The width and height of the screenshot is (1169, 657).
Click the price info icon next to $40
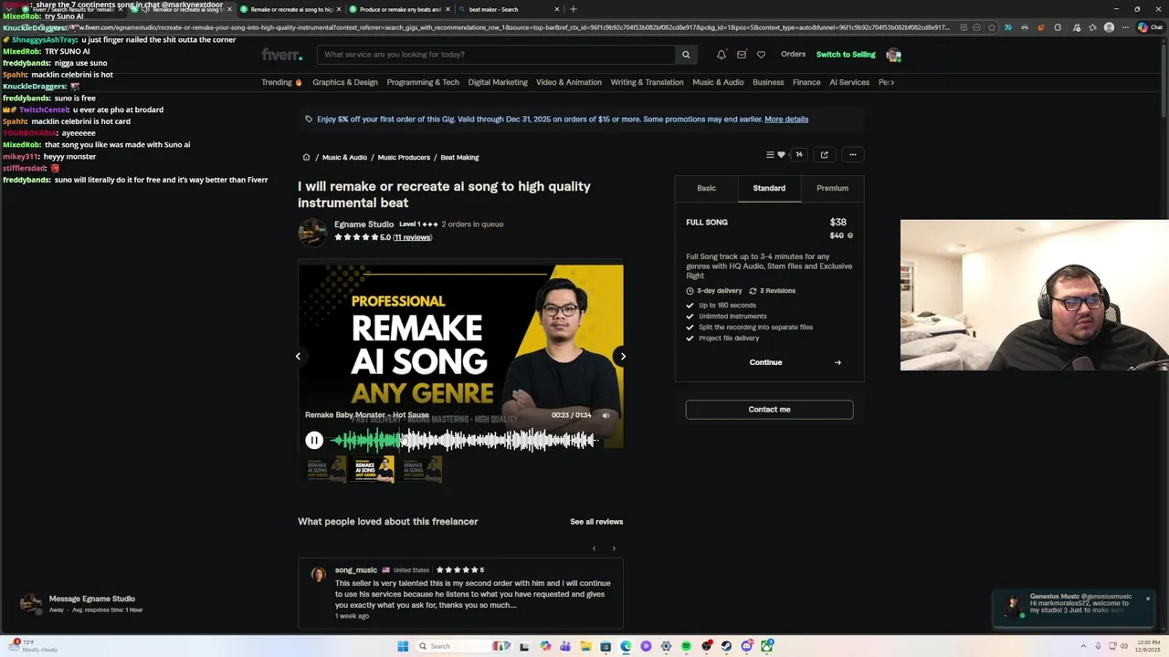(x=850, y=235)
